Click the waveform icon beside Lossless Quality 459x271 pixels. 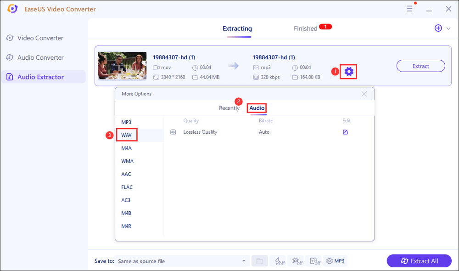click(x=173, y=132)
